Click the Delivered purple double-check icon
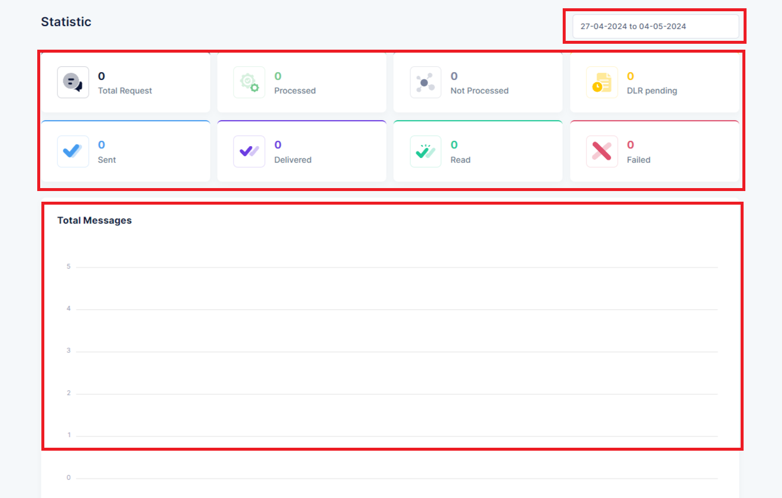 point(249,151)
